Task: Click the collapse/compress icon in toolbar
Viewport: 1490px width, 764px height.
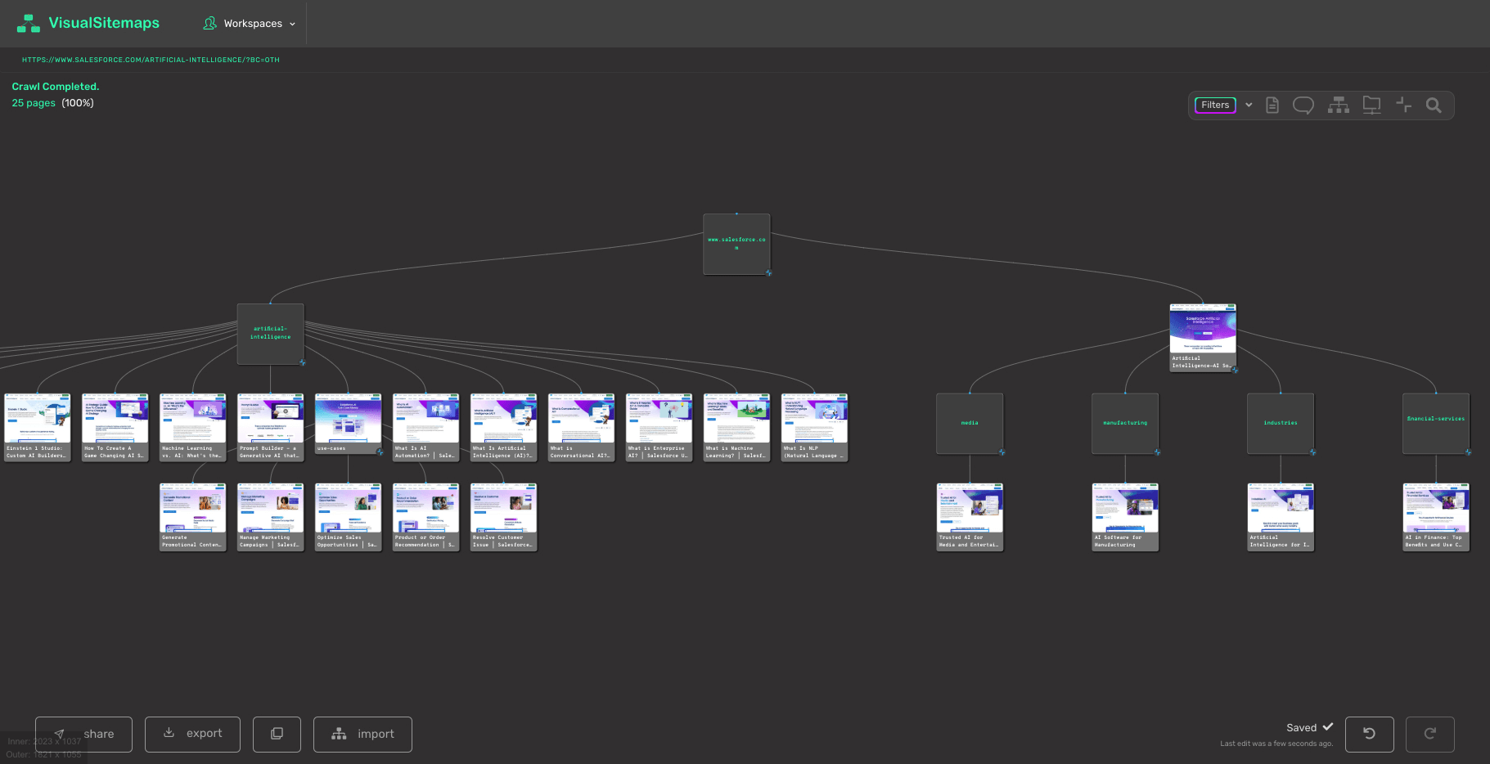Action: pyautogui.click(x=1404, y=105)
